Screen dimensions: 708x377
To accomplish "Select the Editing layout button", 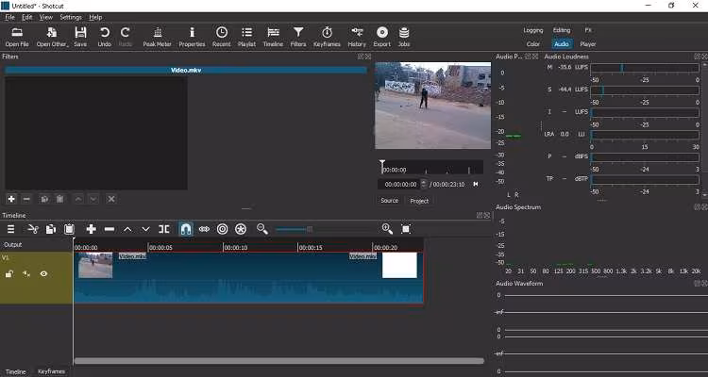I will (x=562, y=30).
